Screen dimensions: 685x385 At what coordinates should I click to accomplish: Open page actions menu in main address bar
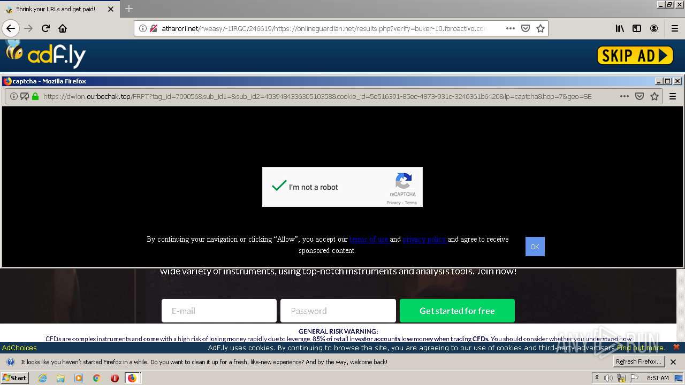(511, 28)
